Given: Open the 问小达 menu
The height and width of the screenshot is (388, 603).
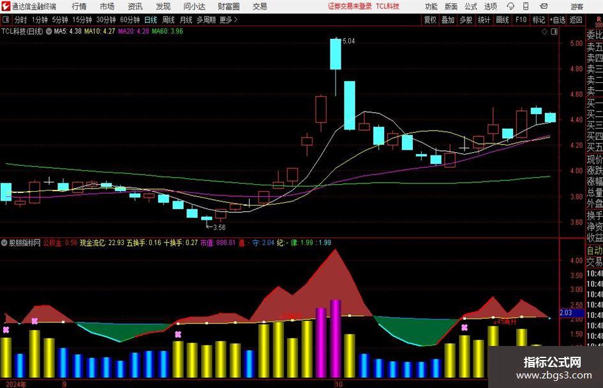Looking at the screenshot, I should click(194, 6).
